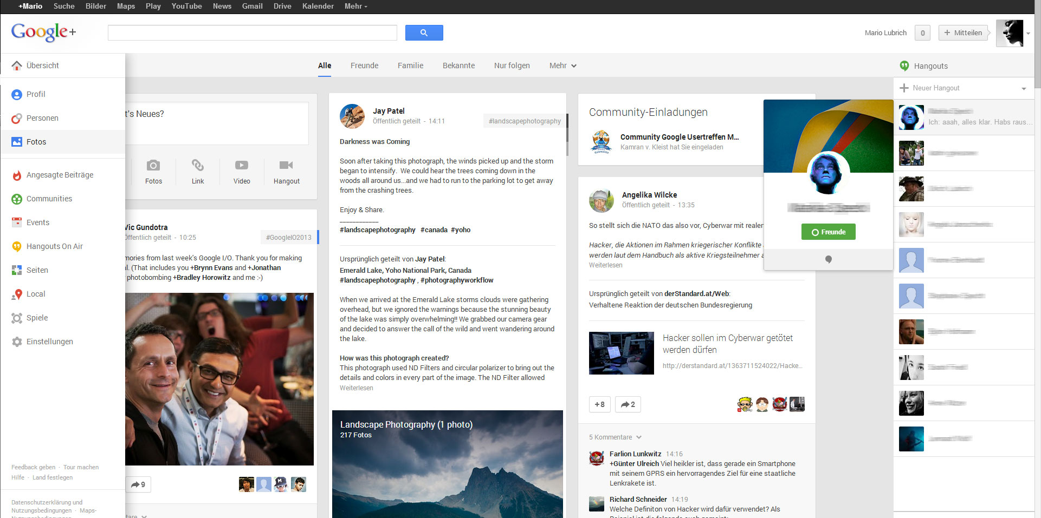The width and height of the screenshot is (1041, 518).
Task: Open Hangouts On Air sidebar item
Action: pyautogui.click(x=54, y=246)
